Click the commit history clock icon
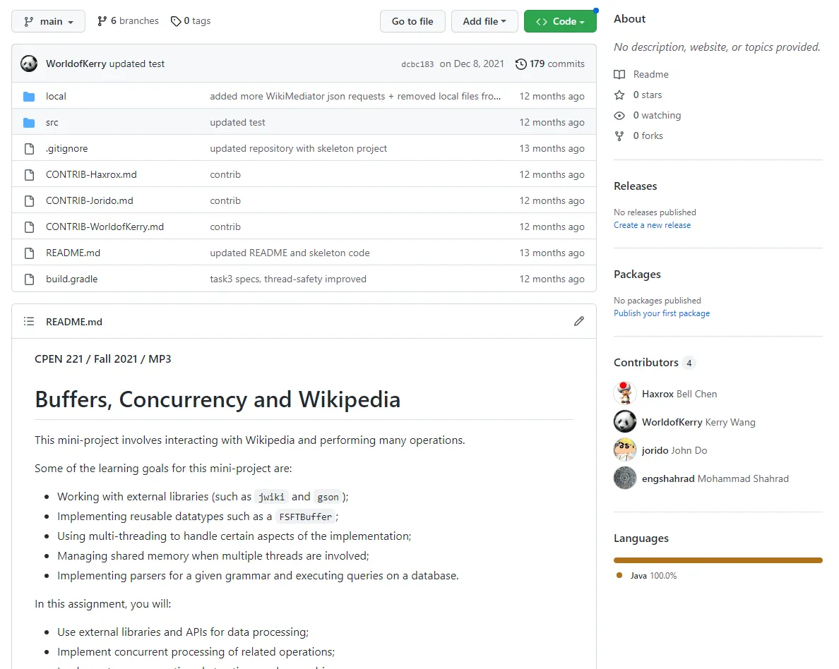This screenshot has height=669, width=839. click(521, 64)
